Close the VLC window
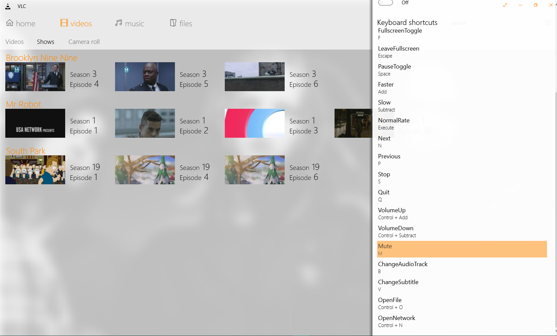 click(x=551, y=5)
